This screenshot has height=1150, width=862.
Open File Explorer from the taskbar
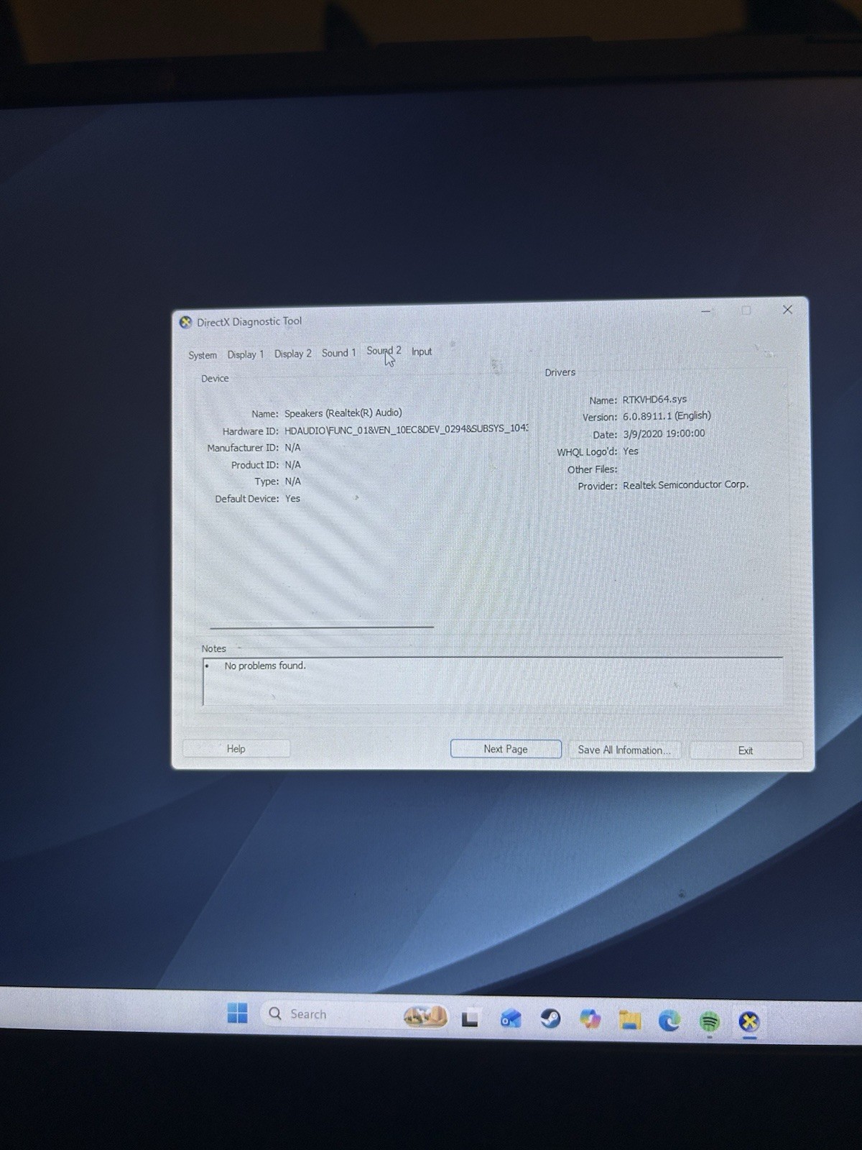[630, 1020]
